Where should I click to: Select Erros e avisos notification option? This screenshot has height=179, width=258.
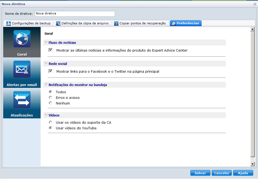pos(50,97)
